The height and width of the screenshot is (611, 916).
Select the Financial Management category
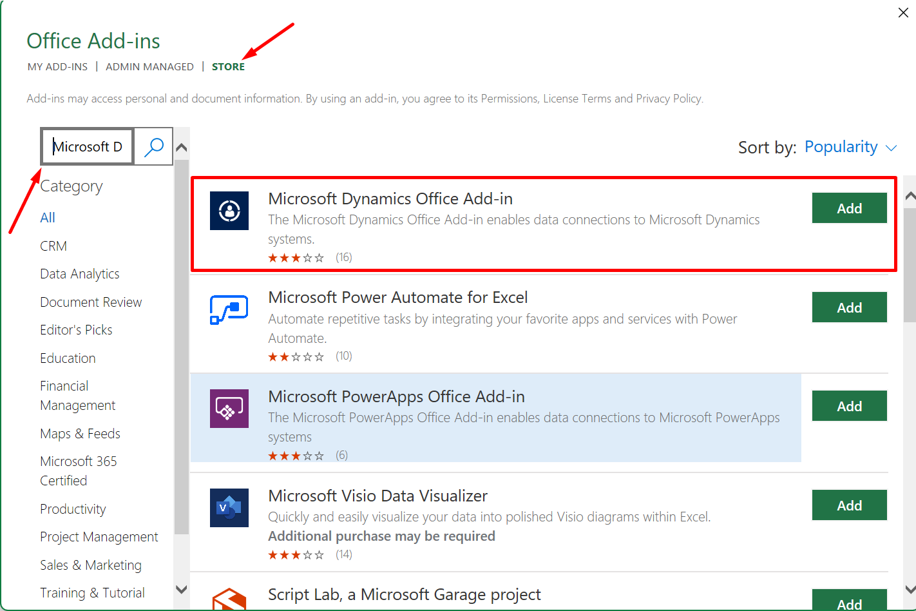point(78,396)
